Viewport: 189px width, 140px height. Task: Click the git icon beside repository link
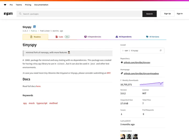(x=122, y=62)
